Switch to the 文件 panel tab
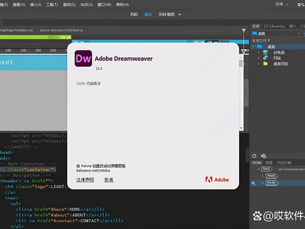This screenshot has width=305, height=229. (255, 26)
